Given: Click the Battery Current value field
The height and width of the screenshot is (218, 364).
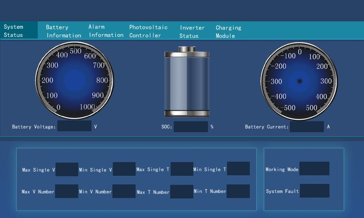Looking at the screenshot, I should click(x=307, y=127).
